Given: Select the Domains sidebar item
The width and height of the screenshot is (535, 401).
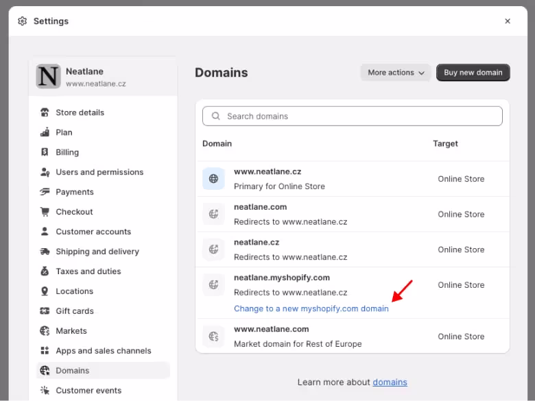Looking at the screenshot, I should tap(103, 370).
